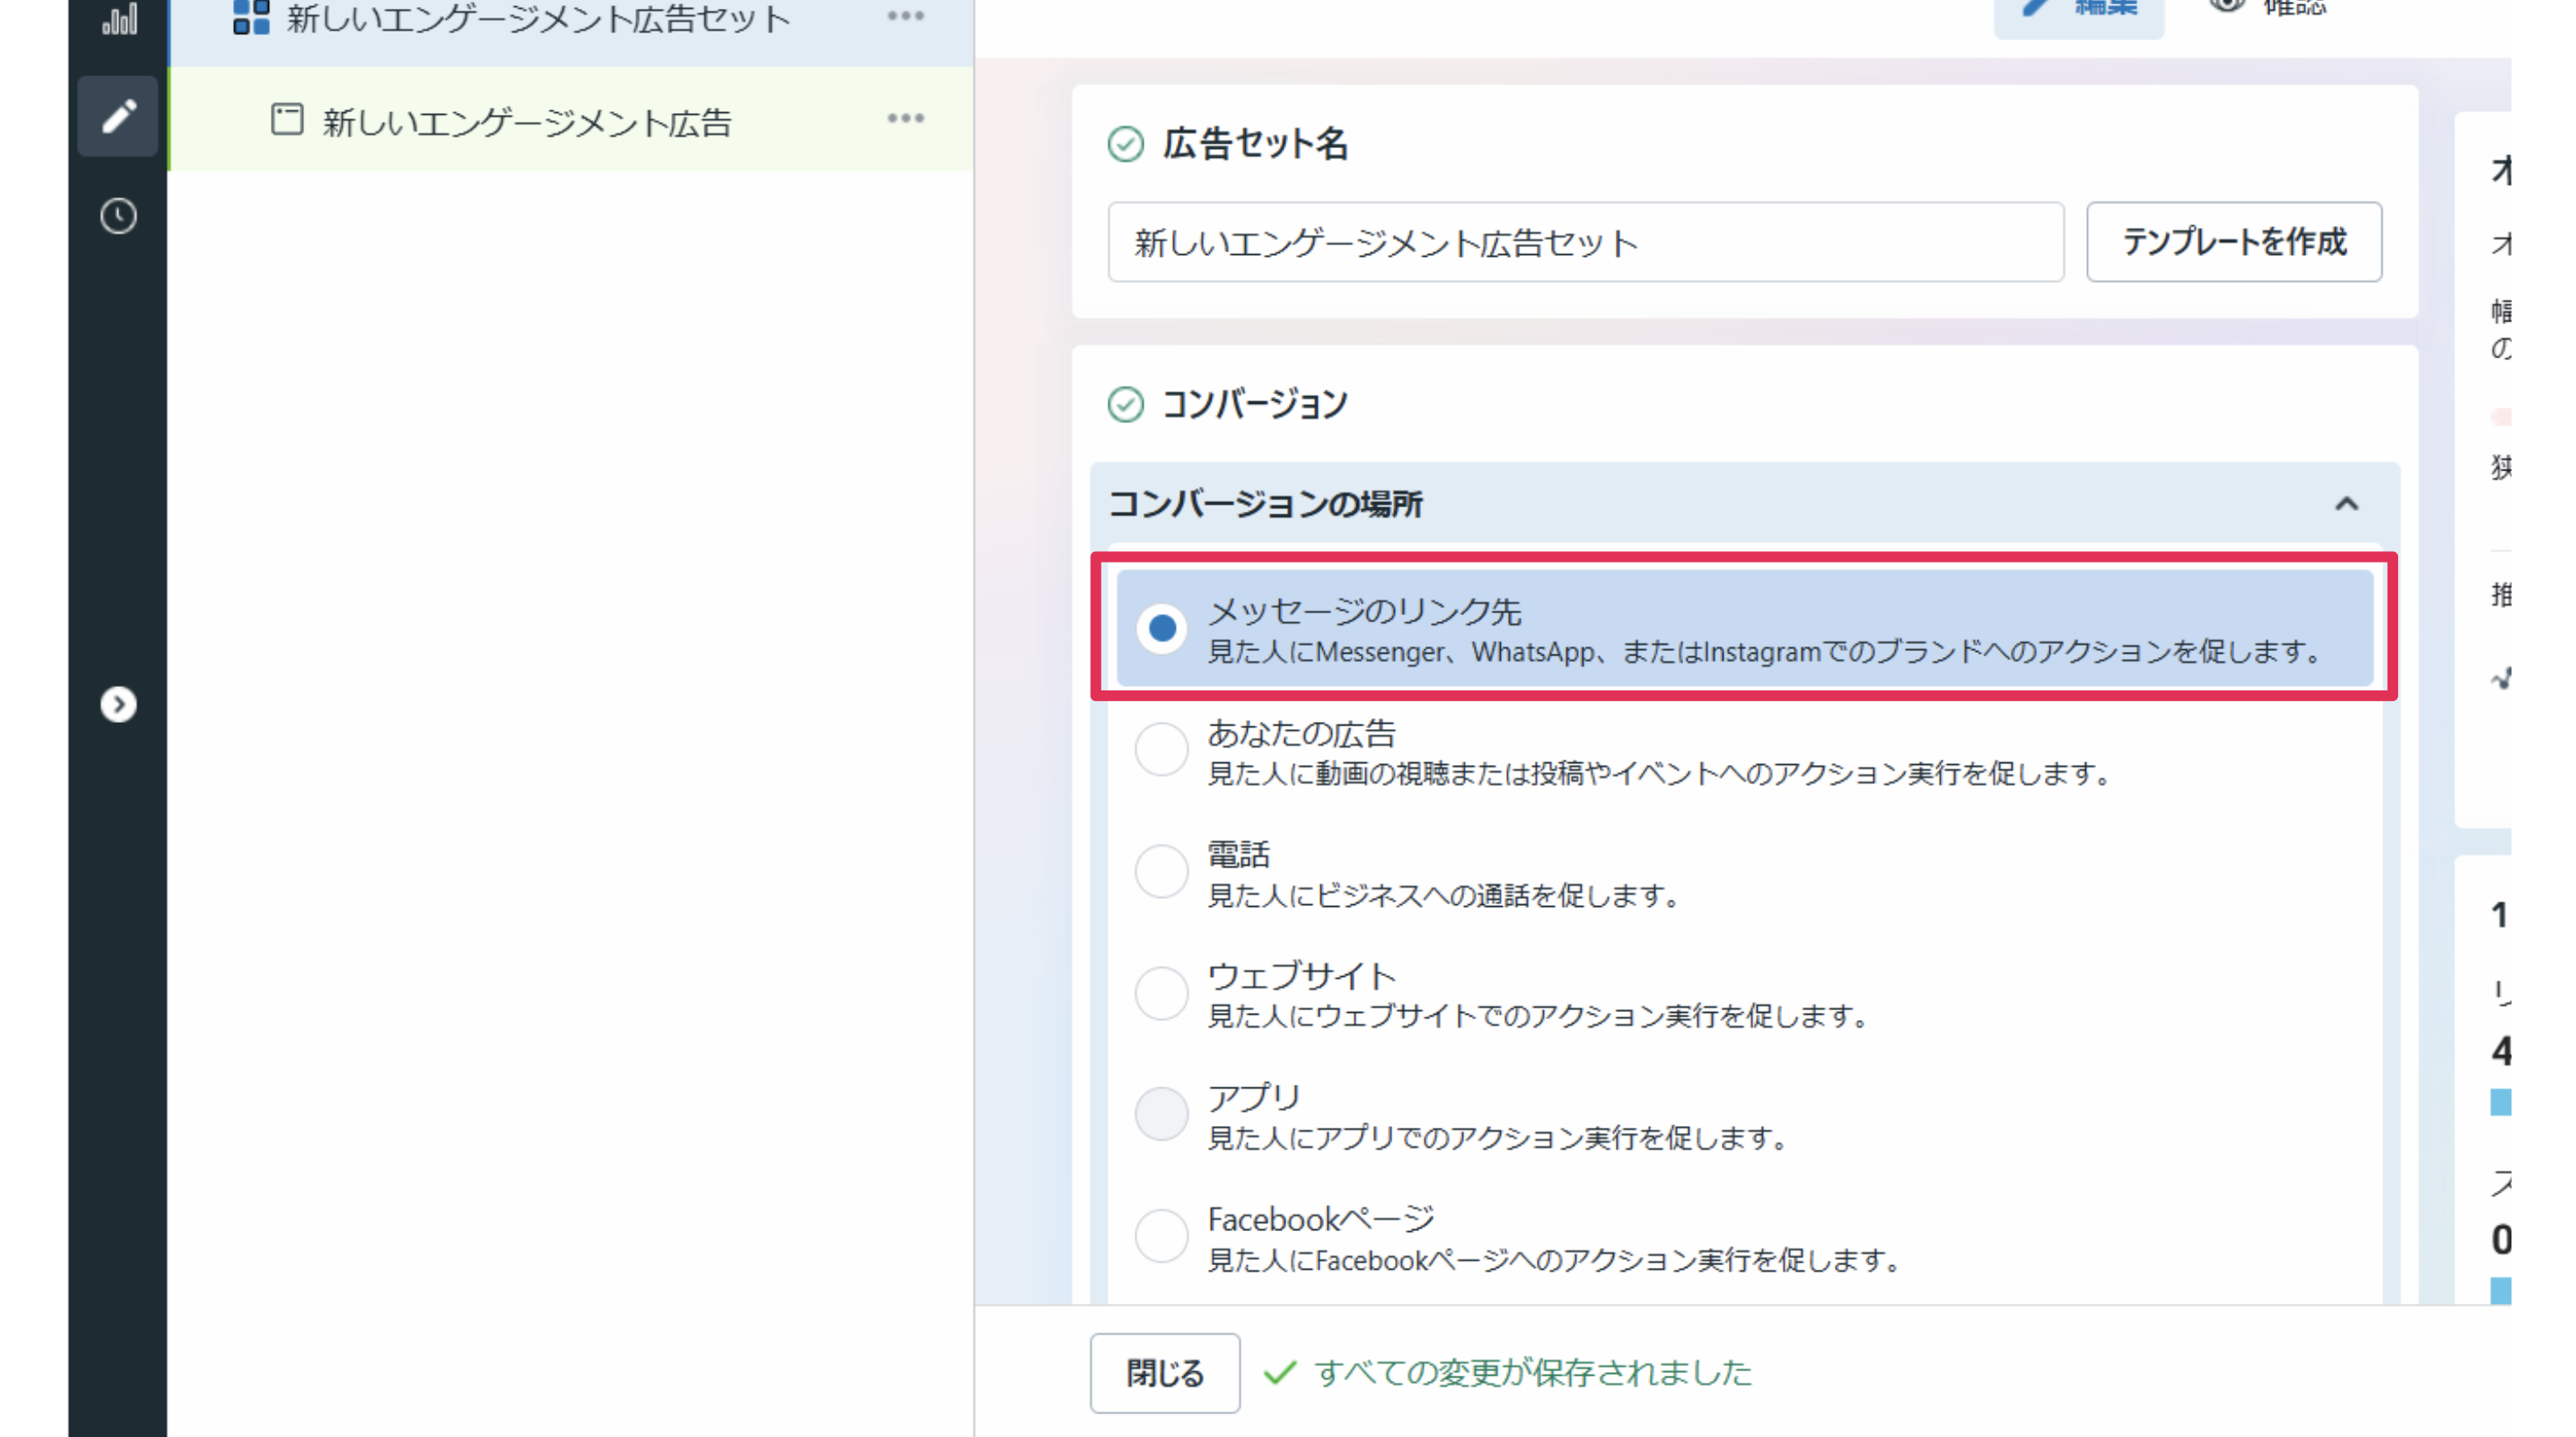Open more options for 新しいエンゲージメント広告セット
The height and width of the screenshot is (1437, 2576).
[x=905, y=16]
